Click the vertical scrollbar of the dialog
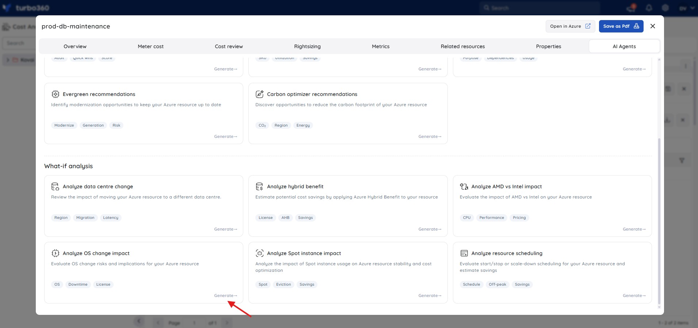The image size is (698, 328). pyautogui.click(x=659, y=221)
